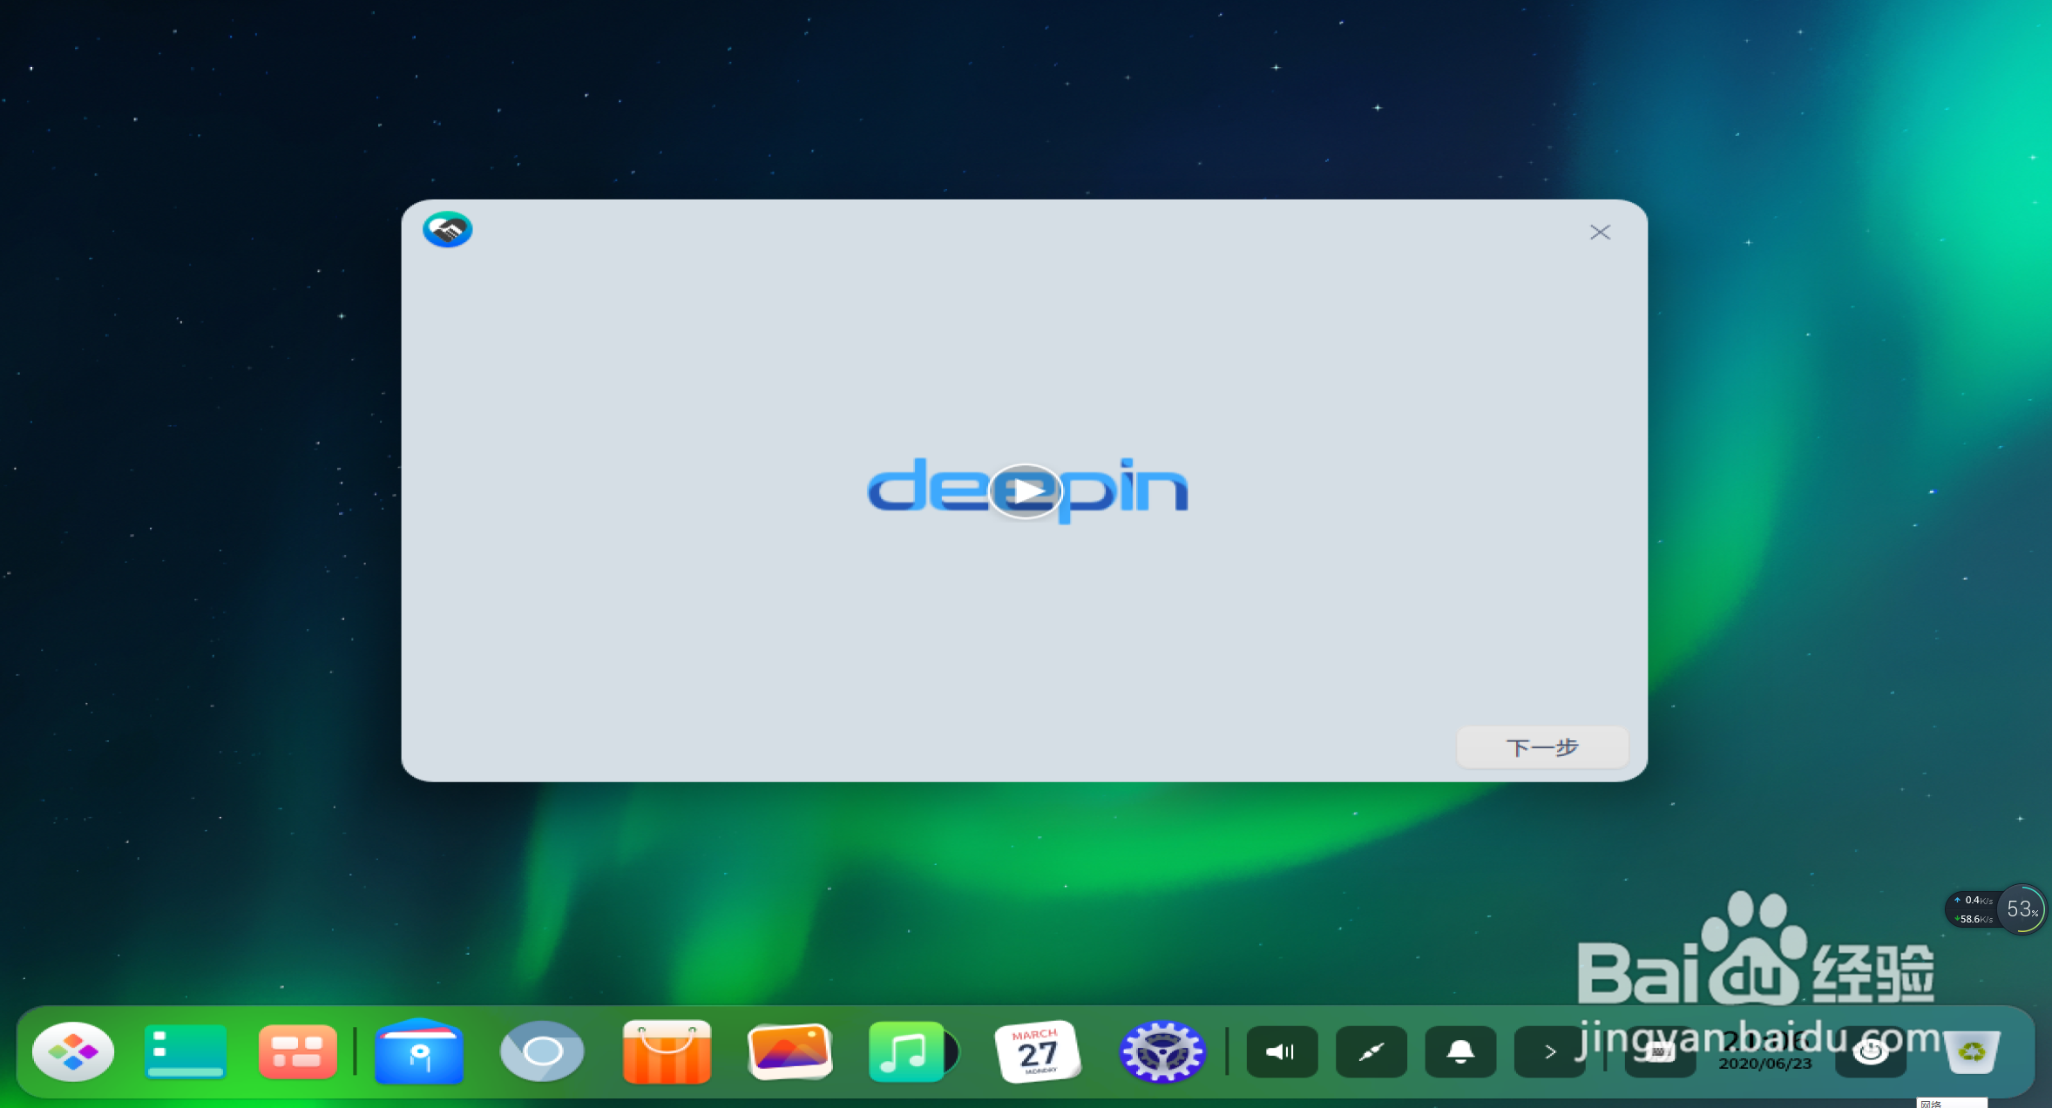The height and width of the screenshot is (1108, 2052).
Task: Click the 下一步 next button
Action: (1541, 747)
